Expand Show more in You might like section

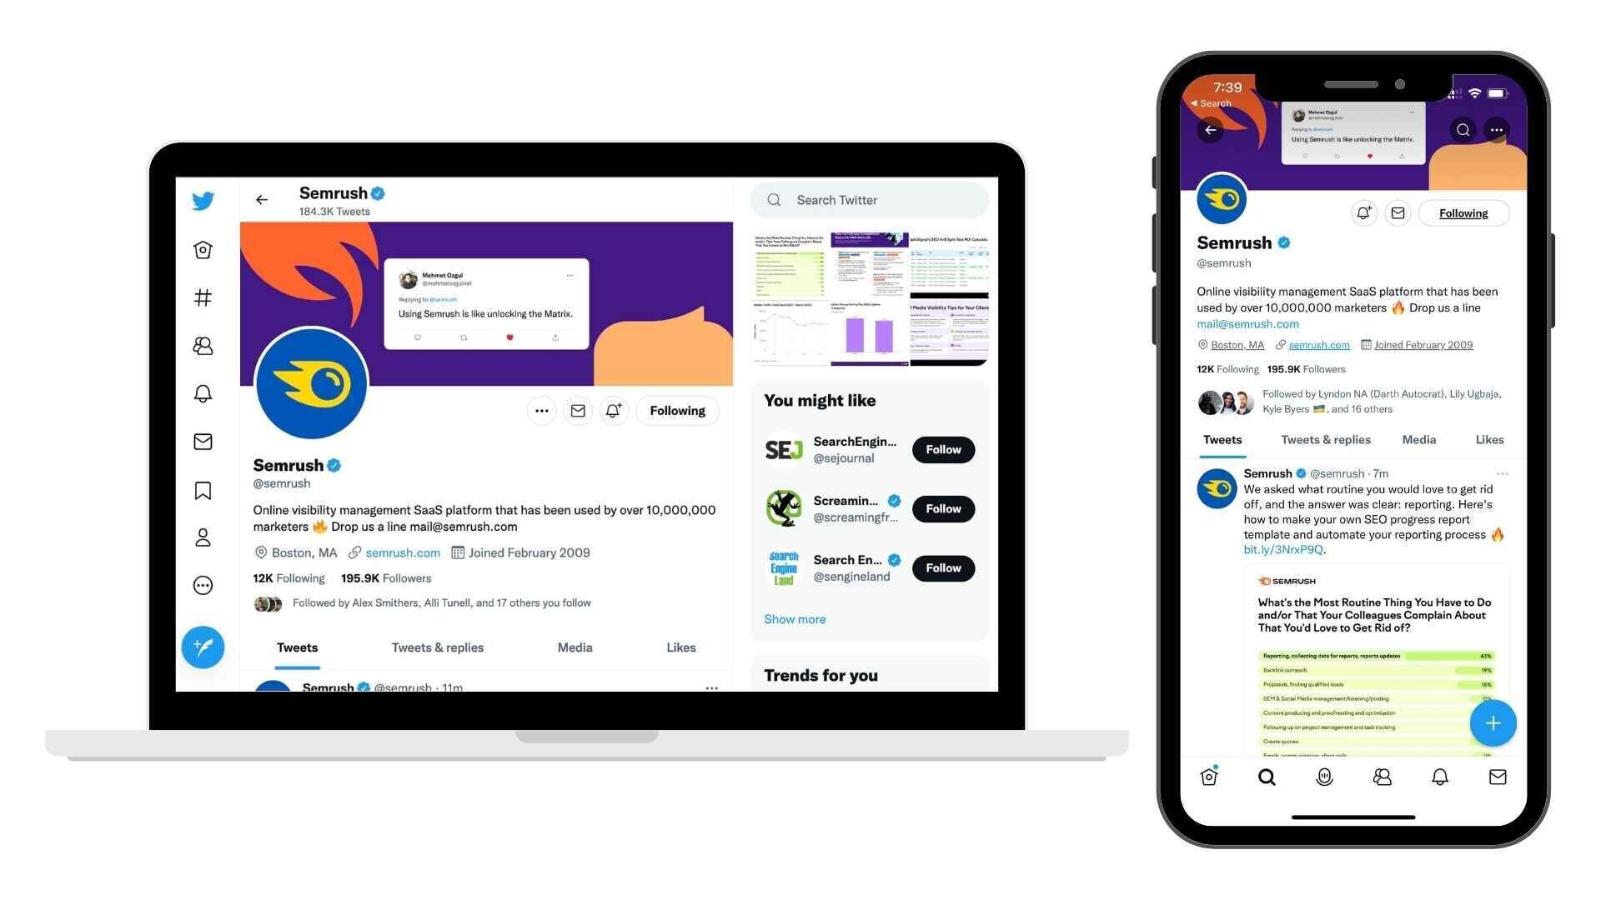(x=794, y=618)
